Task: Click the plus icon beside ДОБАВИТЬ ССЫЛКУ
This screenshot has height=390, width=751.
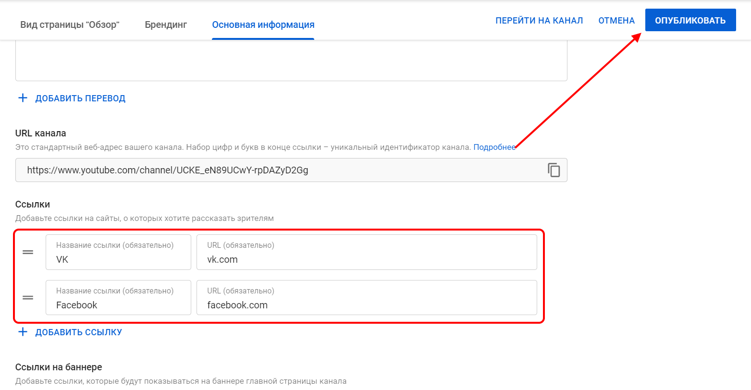Action: click(23, 332)
